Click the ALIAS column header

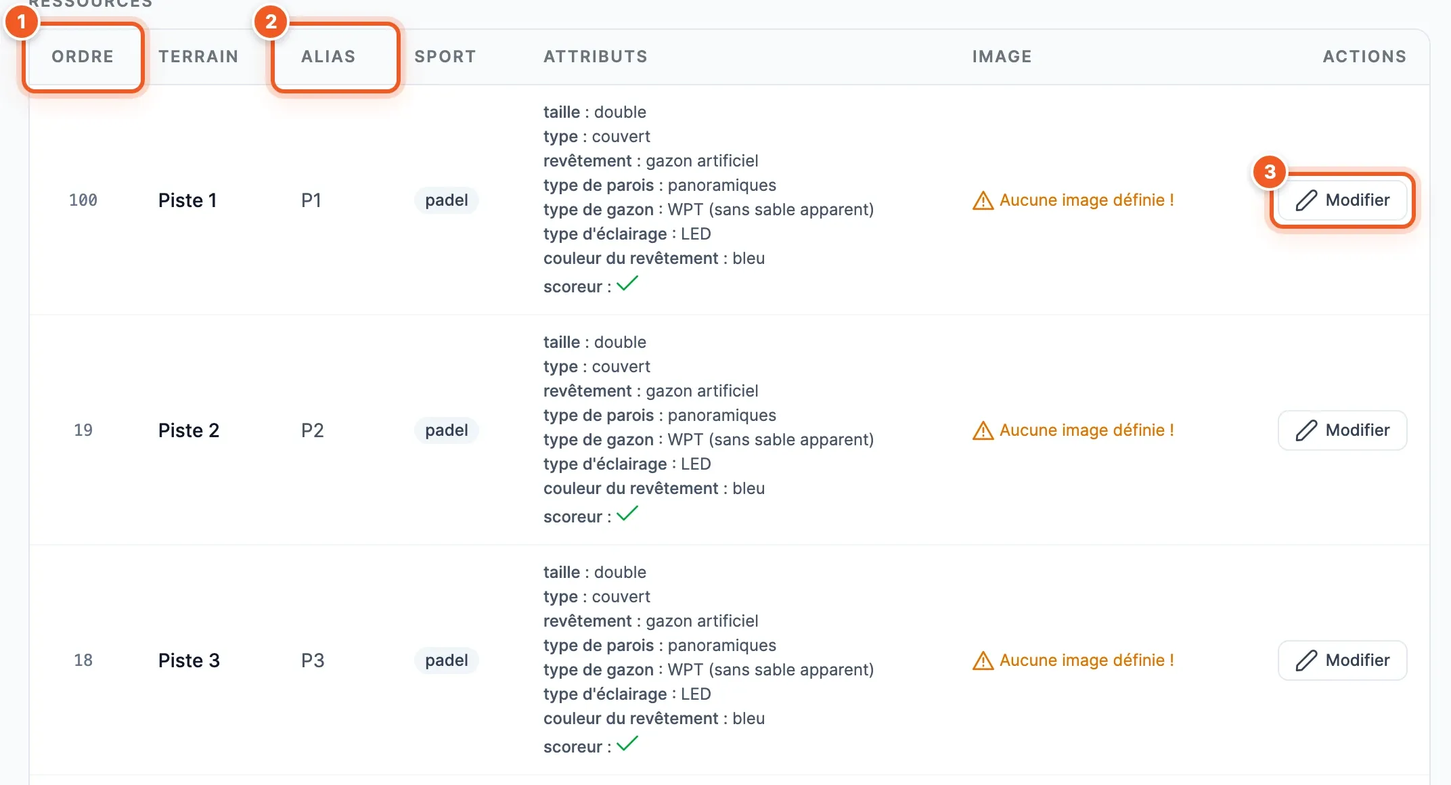point(328,57)
